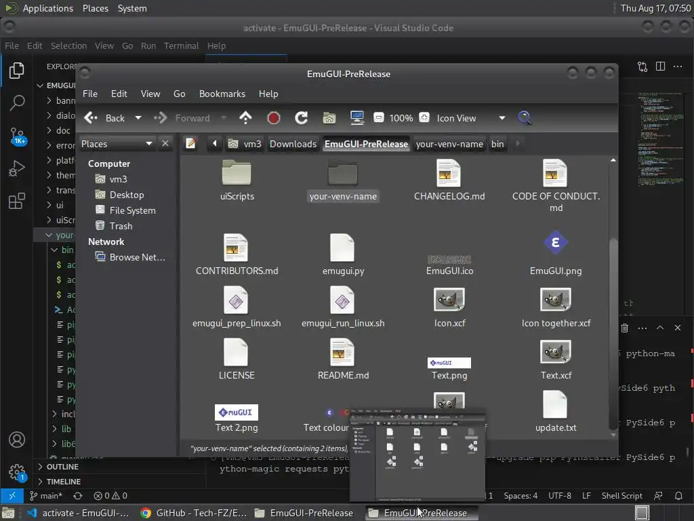Viewport: 694px width, 521px height.
Task: Click the main* git branch indicator
Action: pos(46,496)
